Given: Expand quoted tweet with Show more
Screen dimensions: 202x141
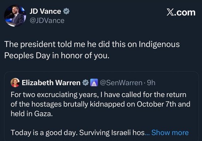Looking at the screenshot, I should pos(174,132).
